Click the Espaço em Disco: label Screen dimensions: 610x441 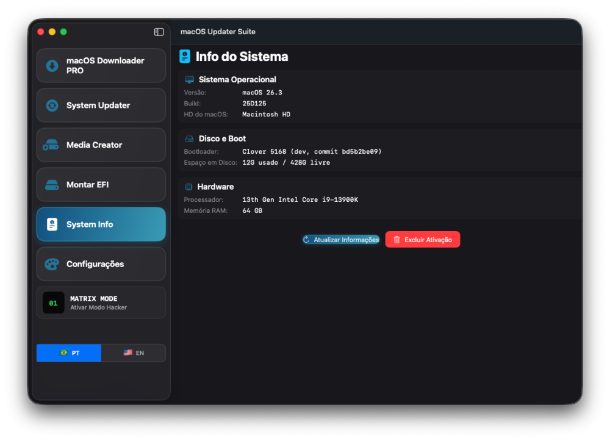point(210,163)
